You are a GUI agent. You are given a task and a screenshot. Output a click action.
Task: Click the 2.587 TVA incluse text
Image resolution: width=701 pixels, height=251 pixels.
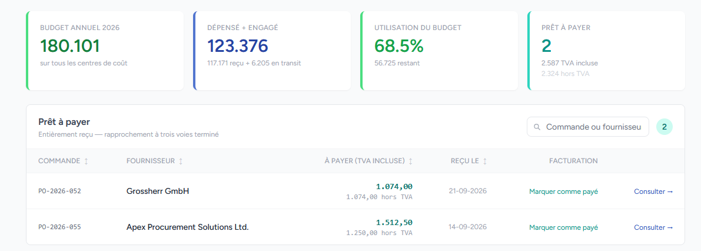570,63
